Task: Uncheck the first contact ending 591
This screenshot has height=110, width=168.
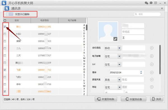Action: tap(5, 27)
